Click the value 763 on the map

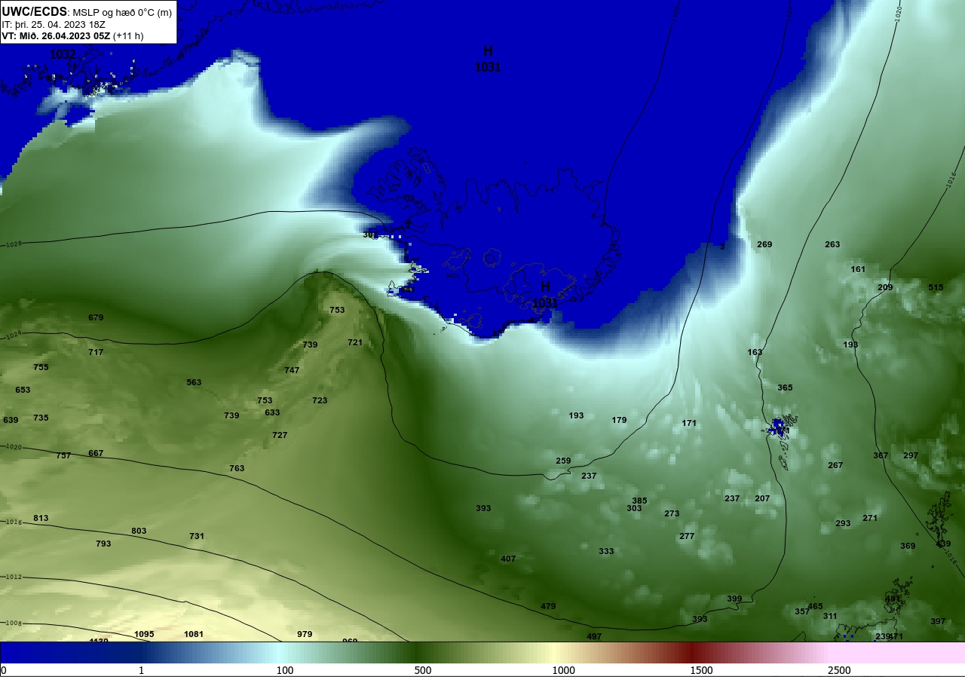pos(237,468)
